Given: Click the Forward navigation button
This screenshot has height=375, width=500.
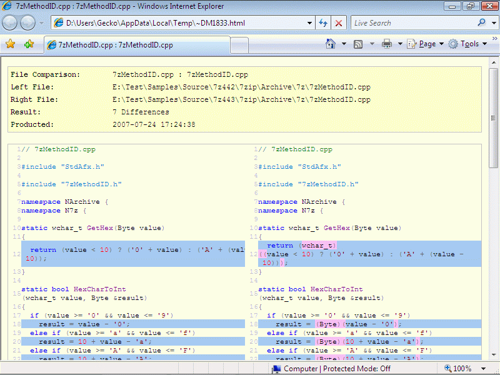Looking at the screenshot, I should click(28, 23).
